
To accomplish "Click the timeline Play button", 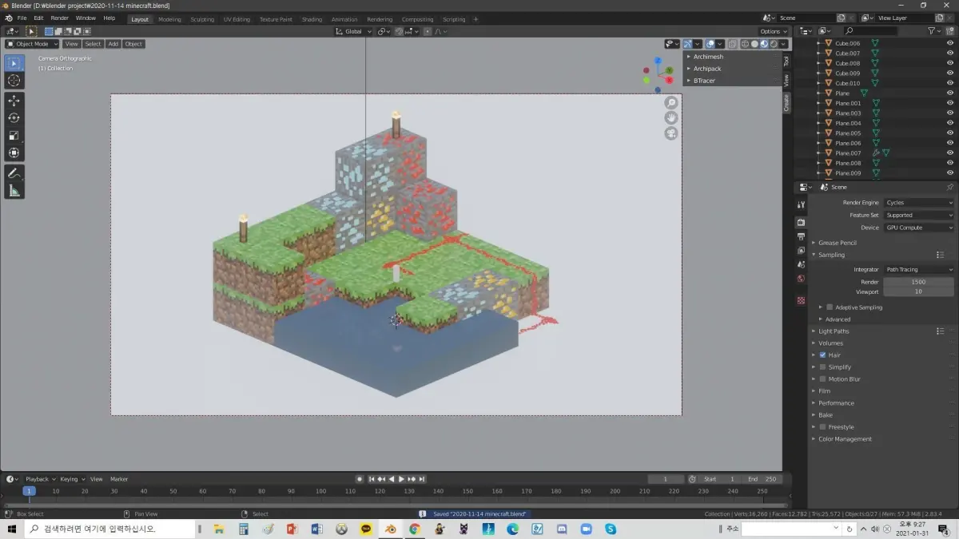I will click(401, 479).
